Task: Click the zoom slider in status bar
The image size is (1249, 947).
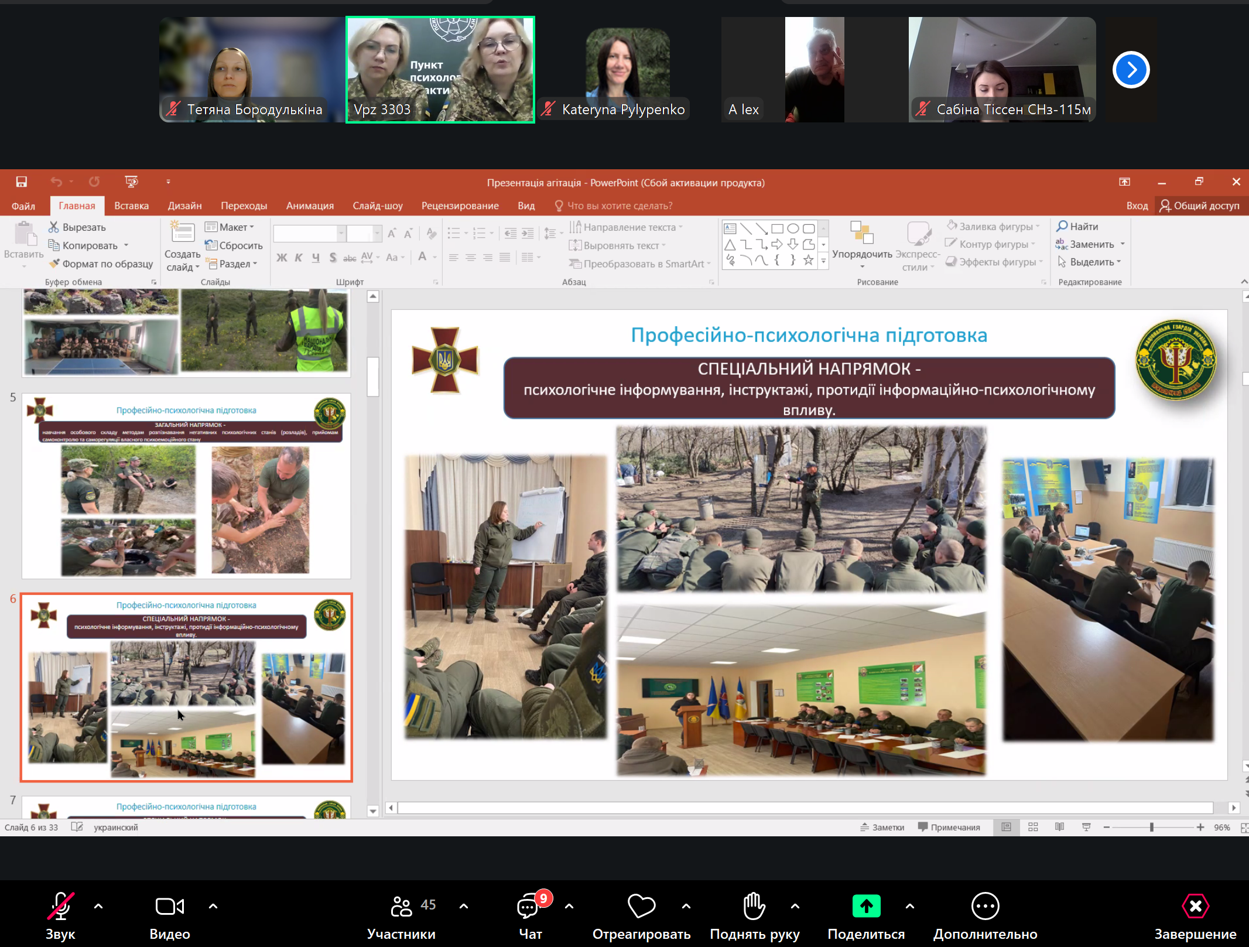Action: 1151,827
